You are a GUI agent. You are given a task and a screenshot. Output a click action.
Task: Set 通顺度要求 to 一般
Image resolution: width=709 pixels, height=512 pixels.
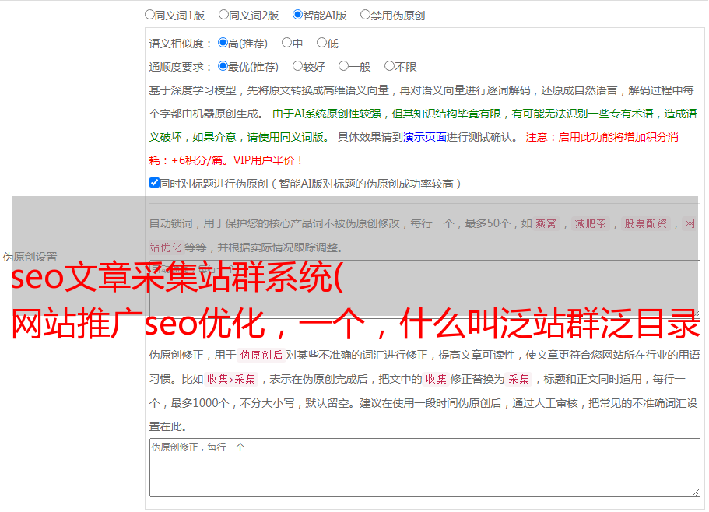click(344, 66)
